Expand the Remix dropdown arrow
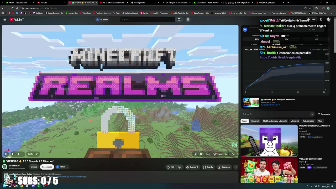 [x=67, y=167]
